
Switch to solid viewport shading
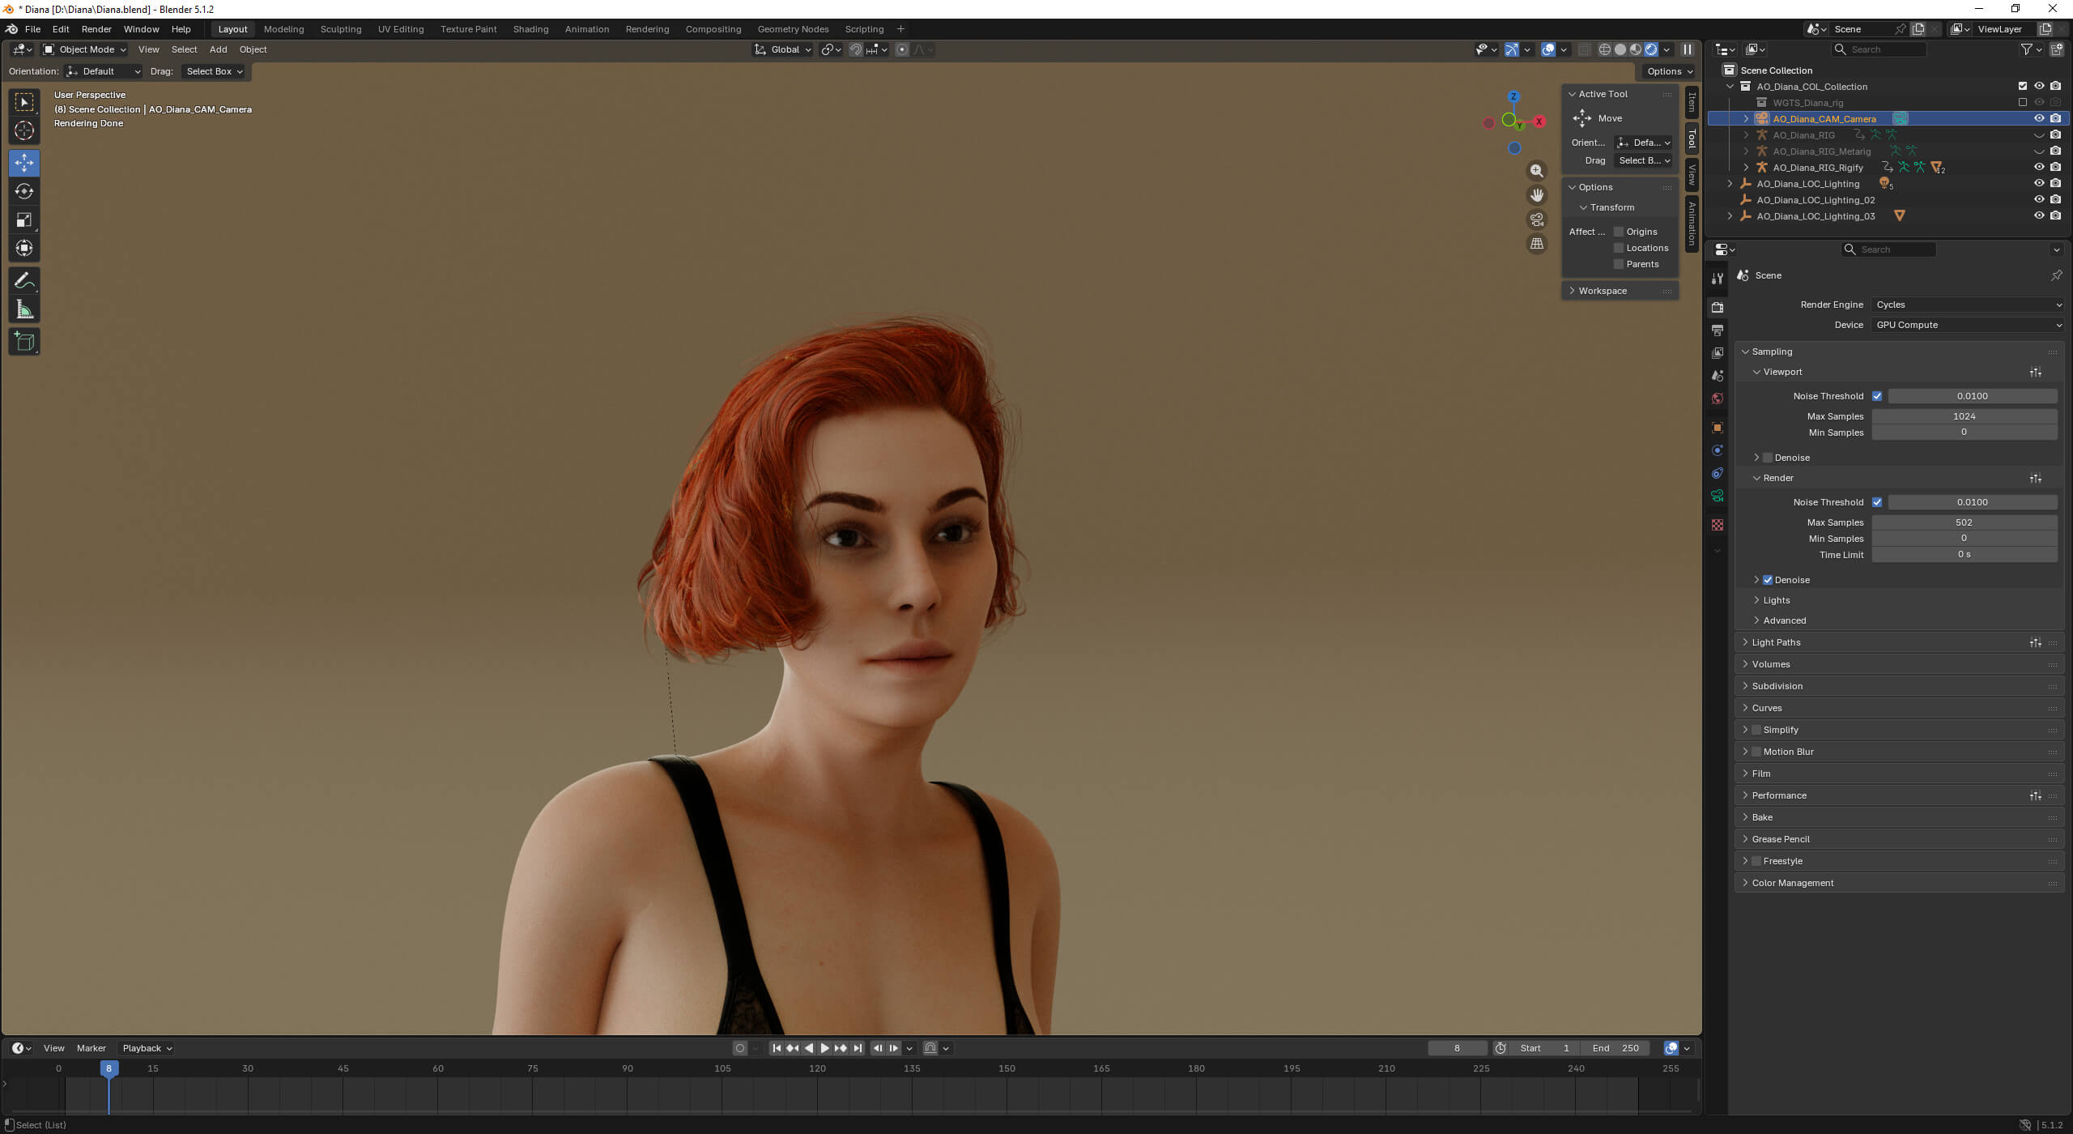(1620, 49)
